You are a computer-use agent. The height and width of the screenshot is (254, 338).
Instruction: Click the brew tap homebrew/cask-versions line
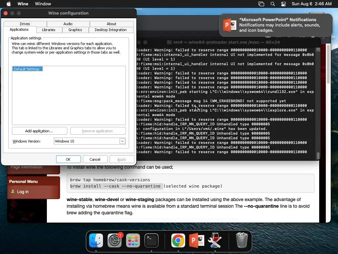click(110, 180)
